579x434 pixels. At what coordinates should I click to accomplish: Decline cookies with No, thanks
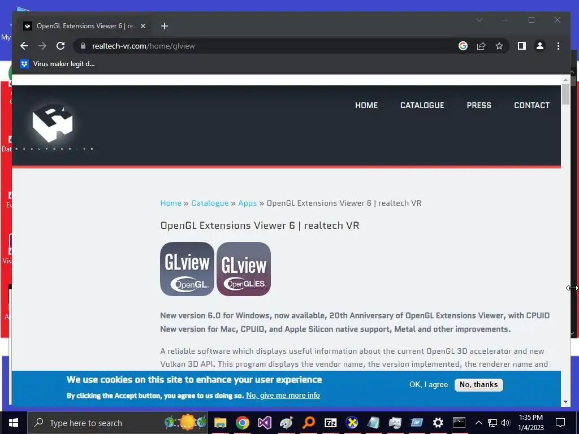[x=478, y=384]
